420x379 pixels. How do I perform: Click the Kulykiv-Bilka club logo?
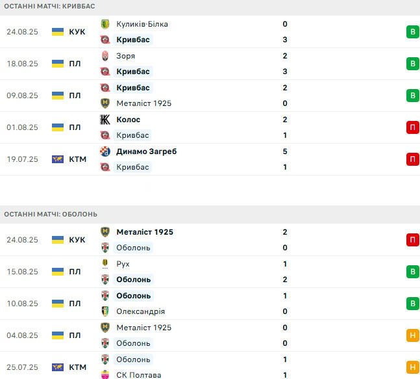pos(105,24)
